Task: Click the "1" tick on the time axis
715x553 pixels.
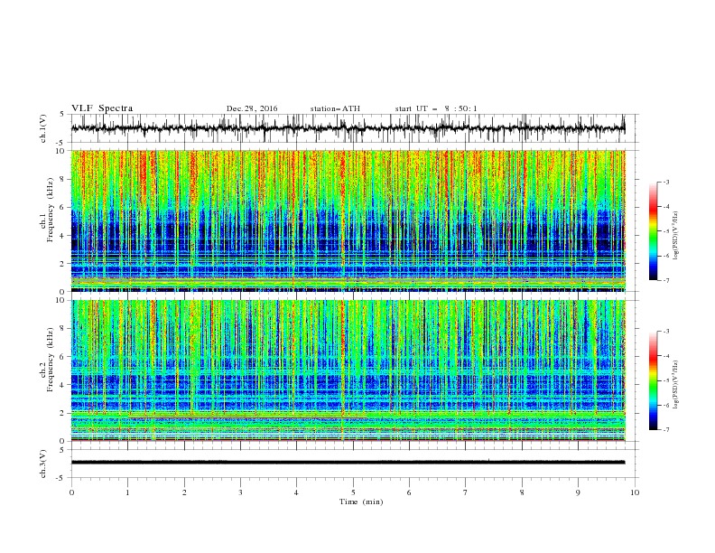Action: pos(128,492)
